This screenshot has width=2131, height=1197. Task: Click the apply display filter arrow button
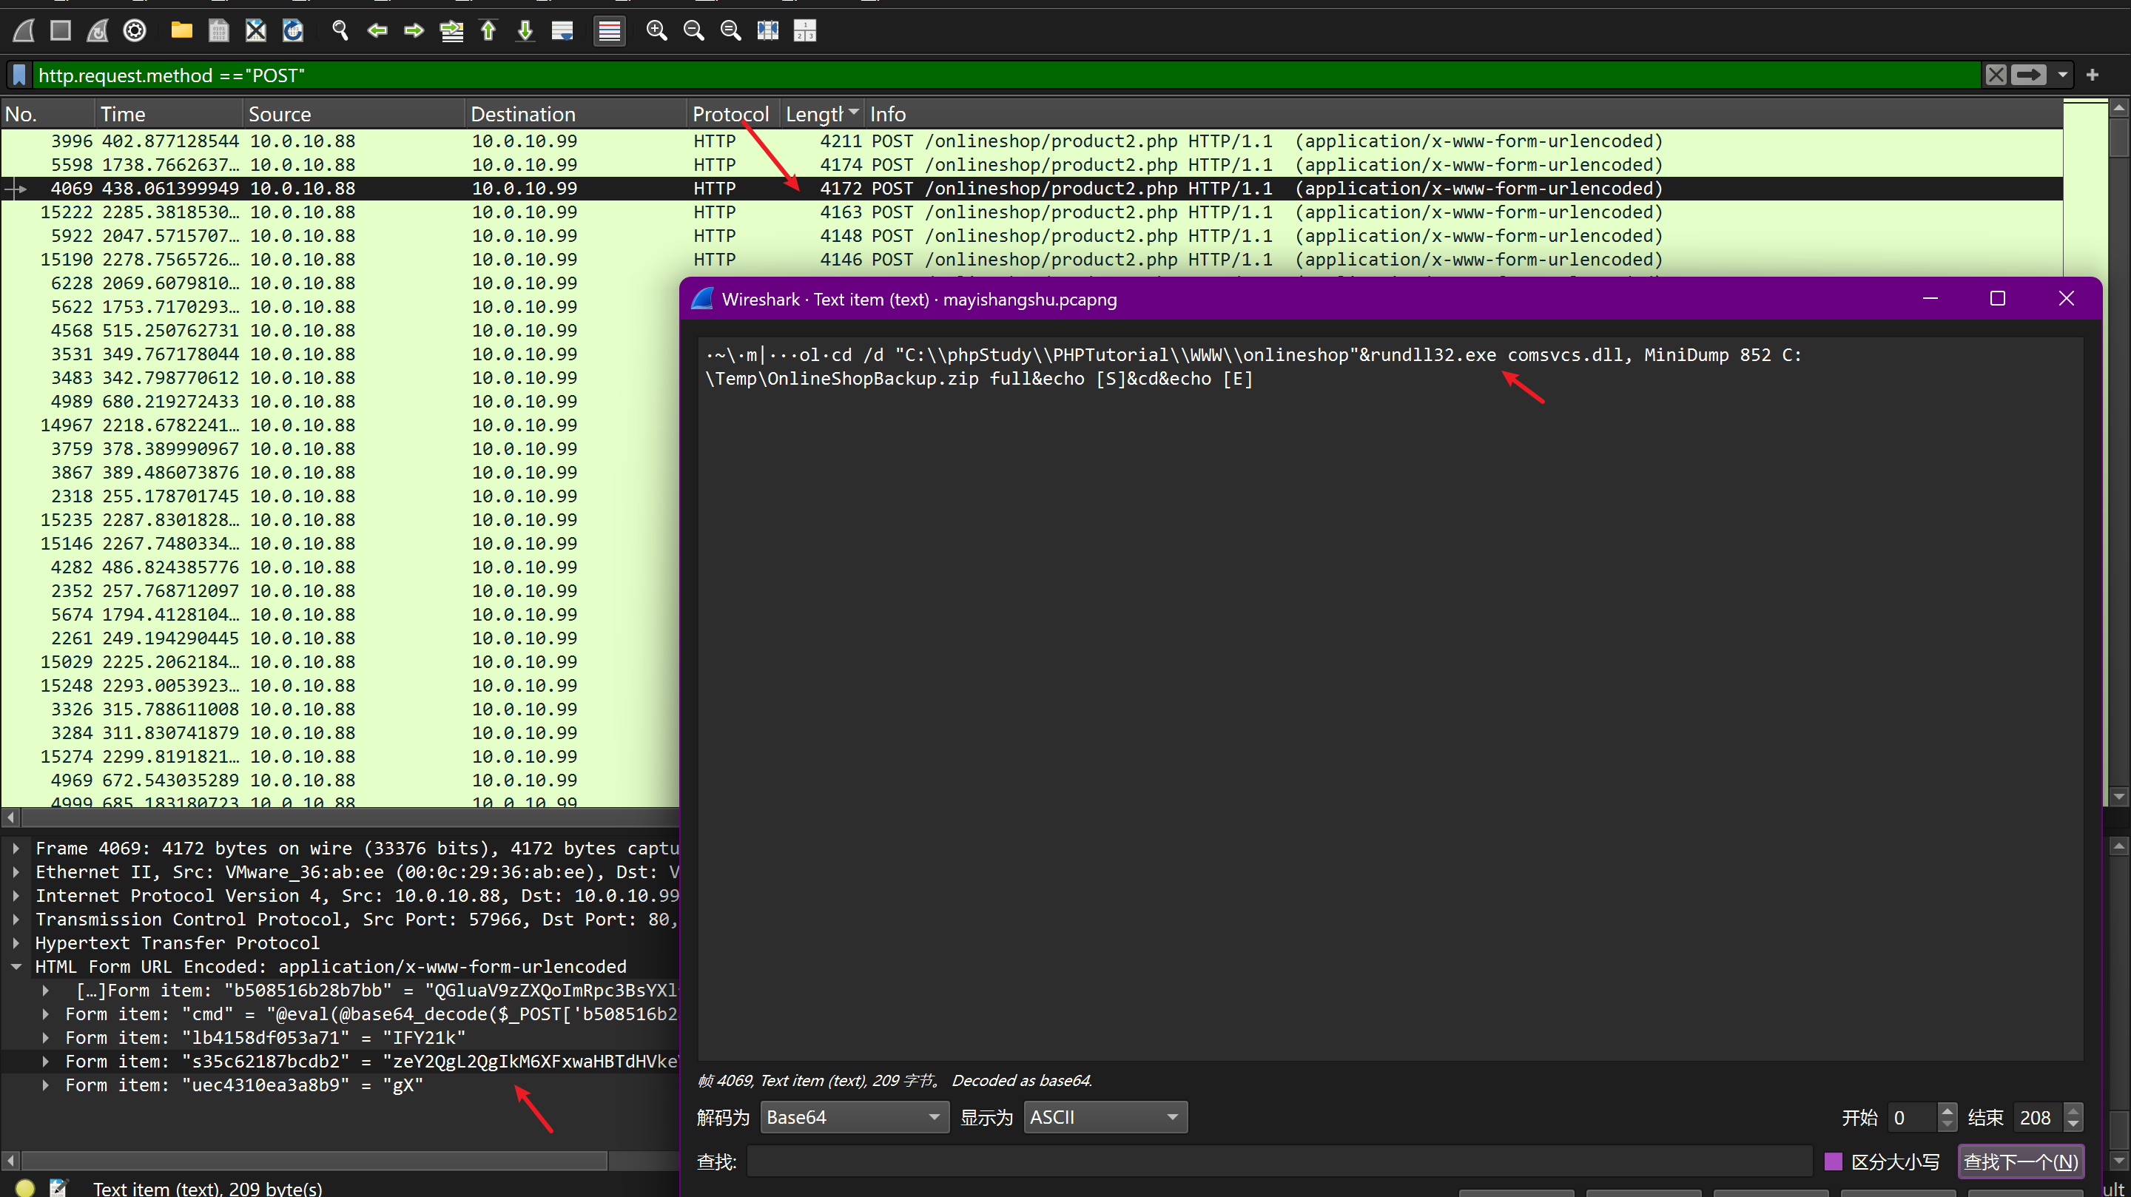2027,75
